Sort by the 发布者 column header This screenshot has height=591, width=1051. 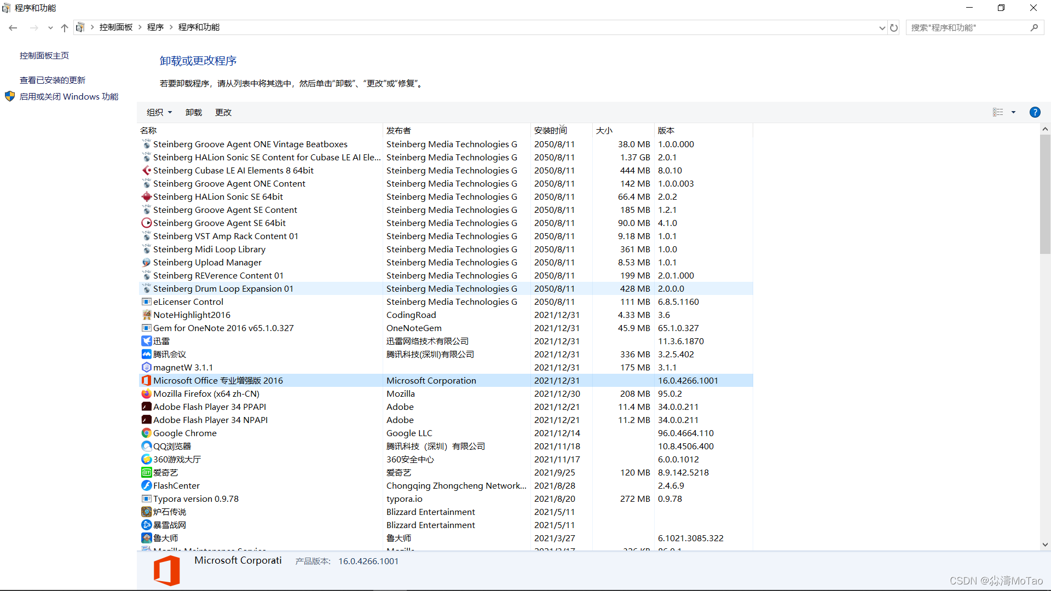click(457, 130)
